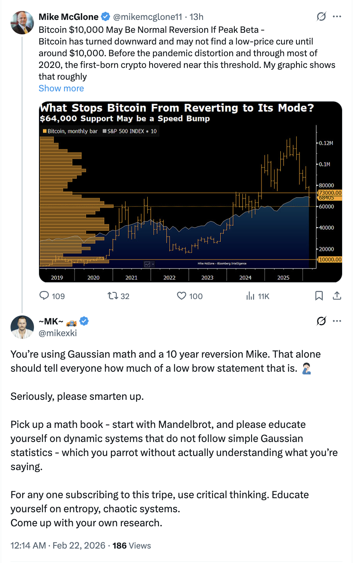
Task: Open the Bitcoin chart image
Action: click(191, 191)
